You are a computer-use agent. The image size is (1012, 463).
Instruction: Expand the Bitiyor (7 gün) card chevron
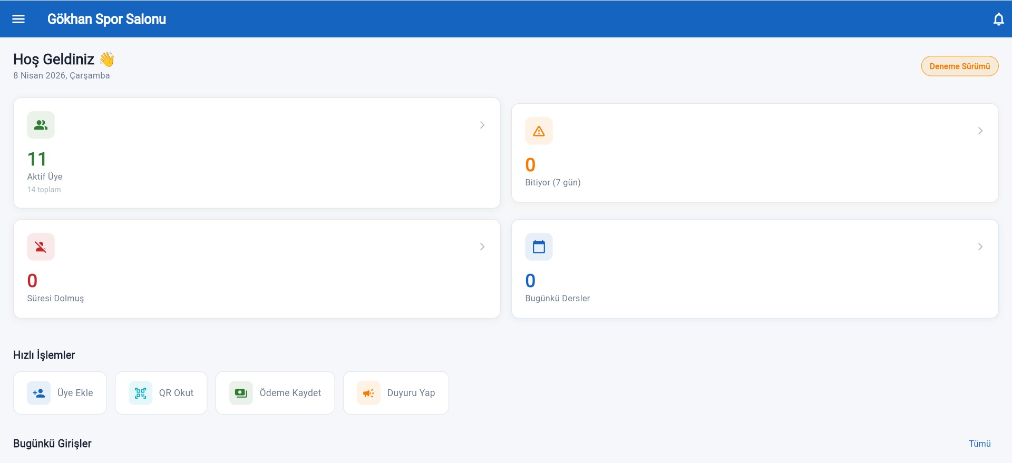[980, 131]
